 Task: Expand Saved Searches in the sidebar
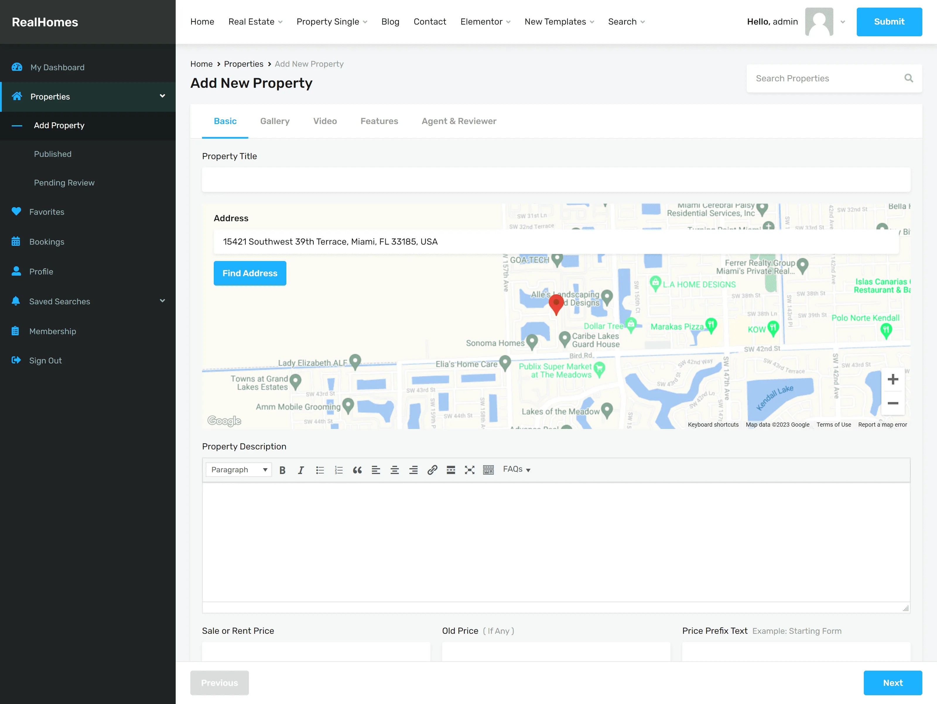(x=162, y=301)
